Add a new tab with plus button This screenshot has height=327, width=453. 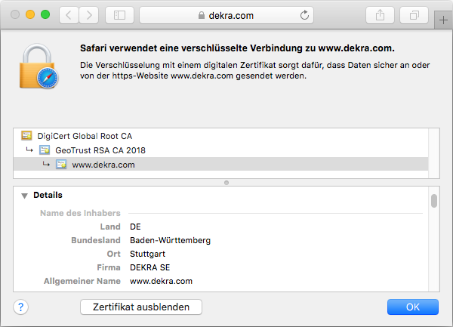point(443,20)
